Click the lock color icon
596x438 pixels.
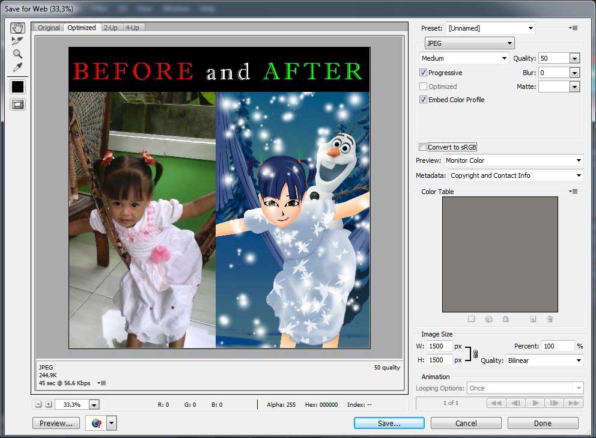coord(505,319)
